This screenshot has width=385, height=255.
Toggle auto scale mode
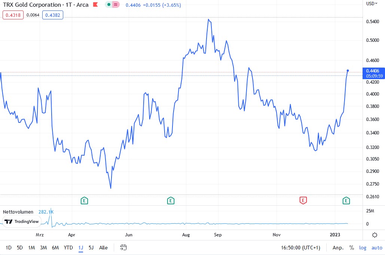pyautogui.click(x=377, y=248)
